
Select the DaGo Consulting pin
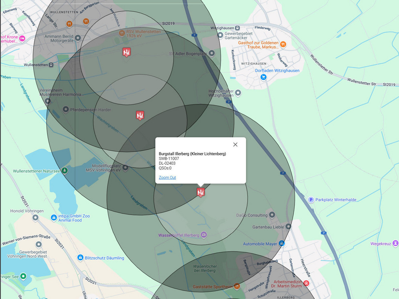pyautogui.click(x=272, y=215)
